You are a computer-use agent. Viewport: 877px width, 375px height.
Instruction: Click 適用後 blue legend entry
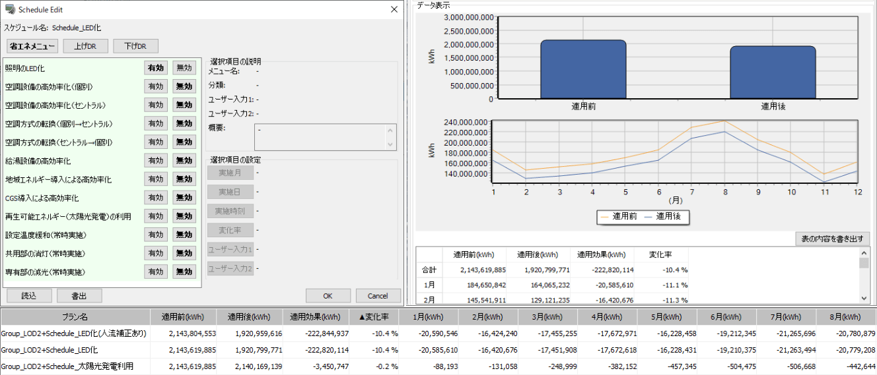point(662,217)
